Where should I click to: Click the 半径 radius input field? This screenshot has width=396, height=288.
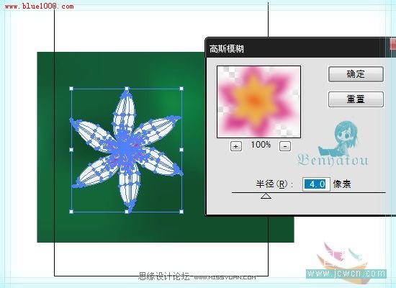(x=316, y=184)
